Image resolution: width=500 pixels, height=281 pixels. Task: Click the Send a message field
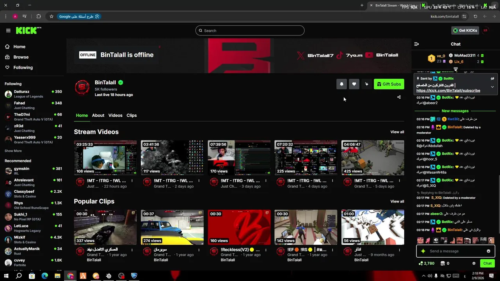(455, 251)
